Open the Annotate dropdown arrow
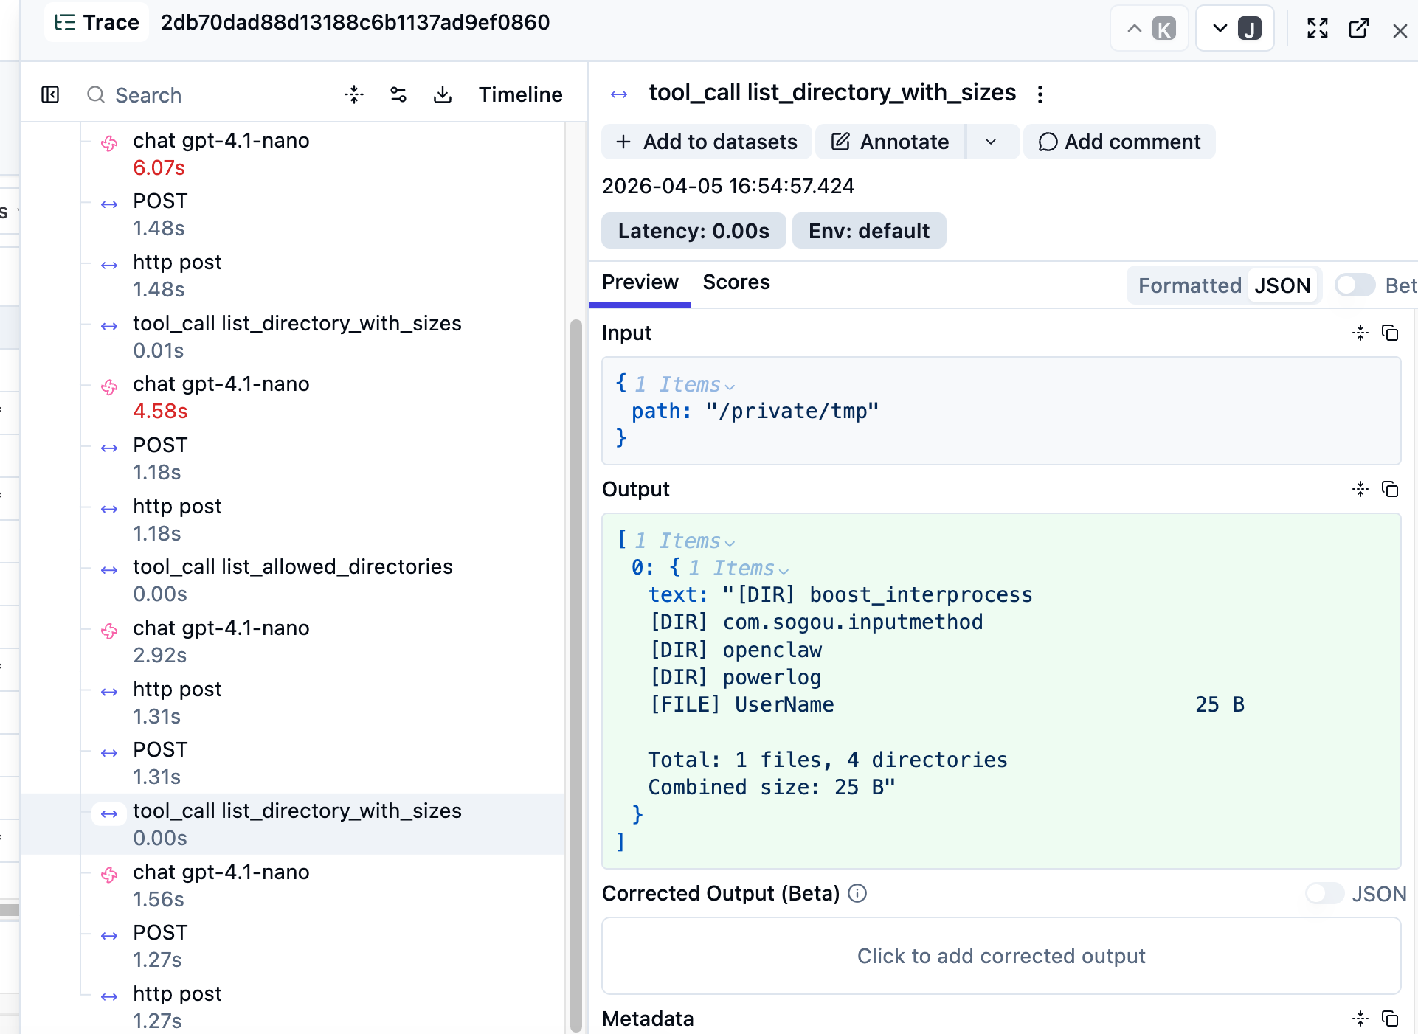This screenshot has width=1418, height=1034. (991, 142)
